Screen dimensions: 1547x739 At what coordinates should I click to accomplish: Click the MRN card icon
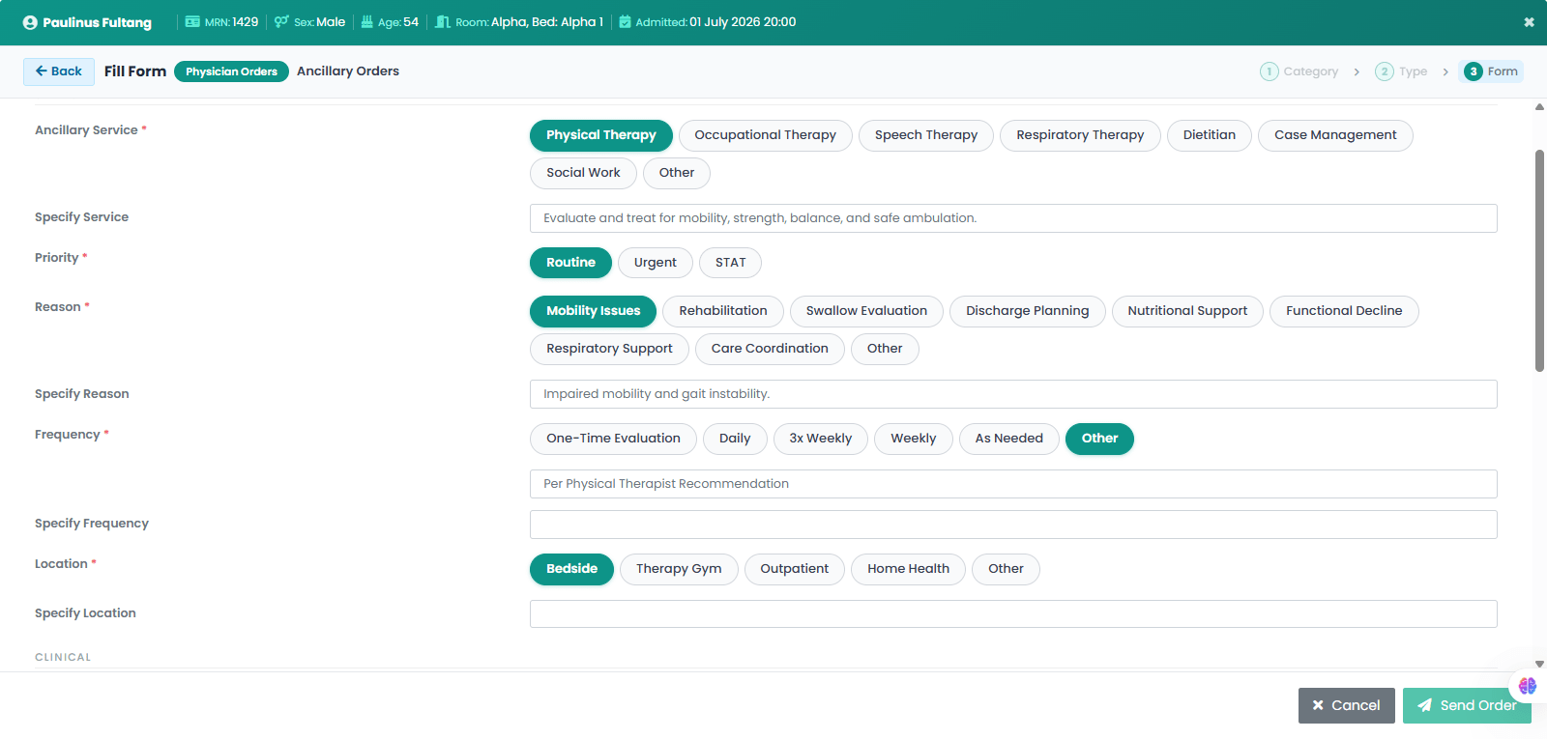click(x=192, y=21)
